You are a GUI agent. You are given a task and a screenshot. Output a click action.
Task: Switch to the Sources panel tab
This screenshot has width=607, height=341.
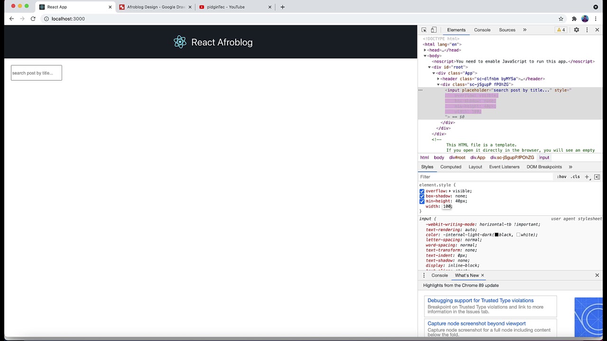507,30
